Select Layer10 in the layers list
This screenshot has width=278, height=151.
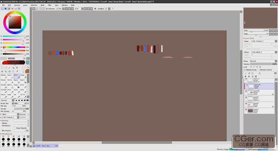tap(258, 92)
